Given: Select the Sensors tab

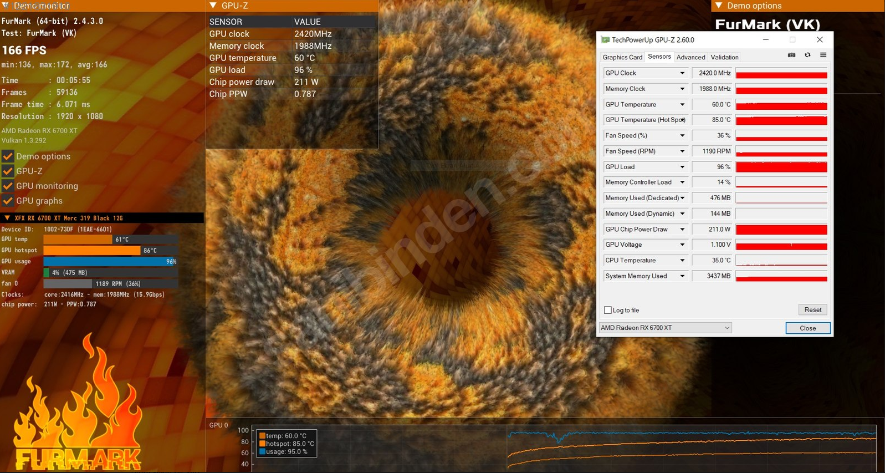Looking at the screenshot, I should tap(659, 57).
